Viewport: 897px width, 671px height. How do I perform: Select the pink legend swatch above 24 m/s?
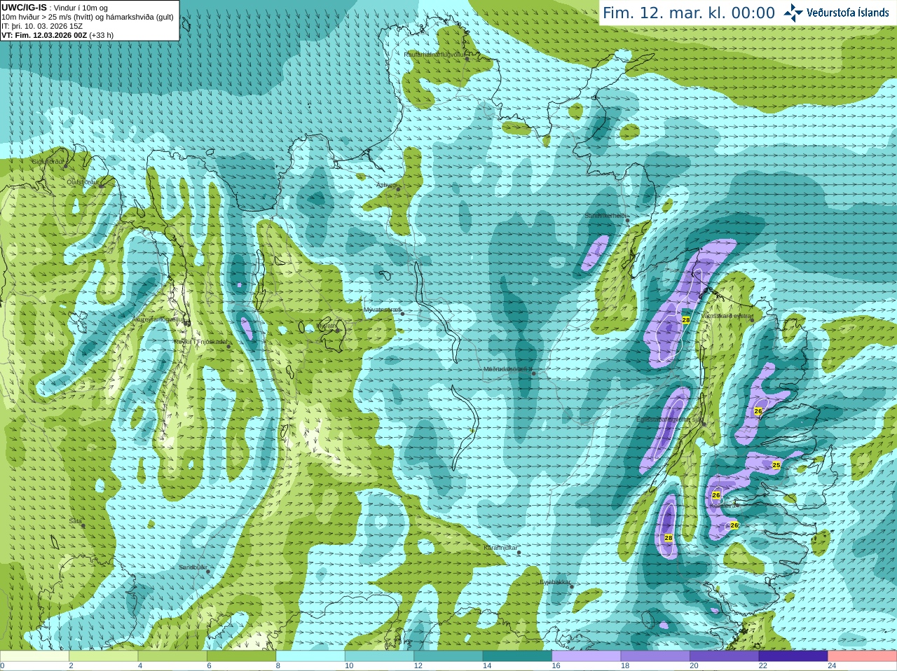point(863,656)
